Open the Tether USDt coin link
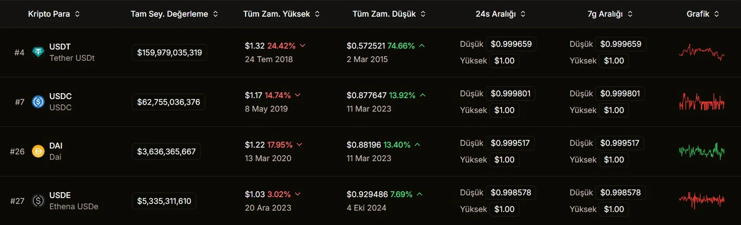The height and width of the screenshot is (225, 741). click(72, 58)
